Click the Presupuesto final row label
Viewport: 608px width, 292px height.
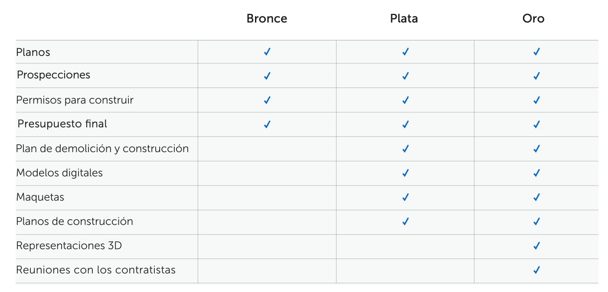click(x=62, y=124)
